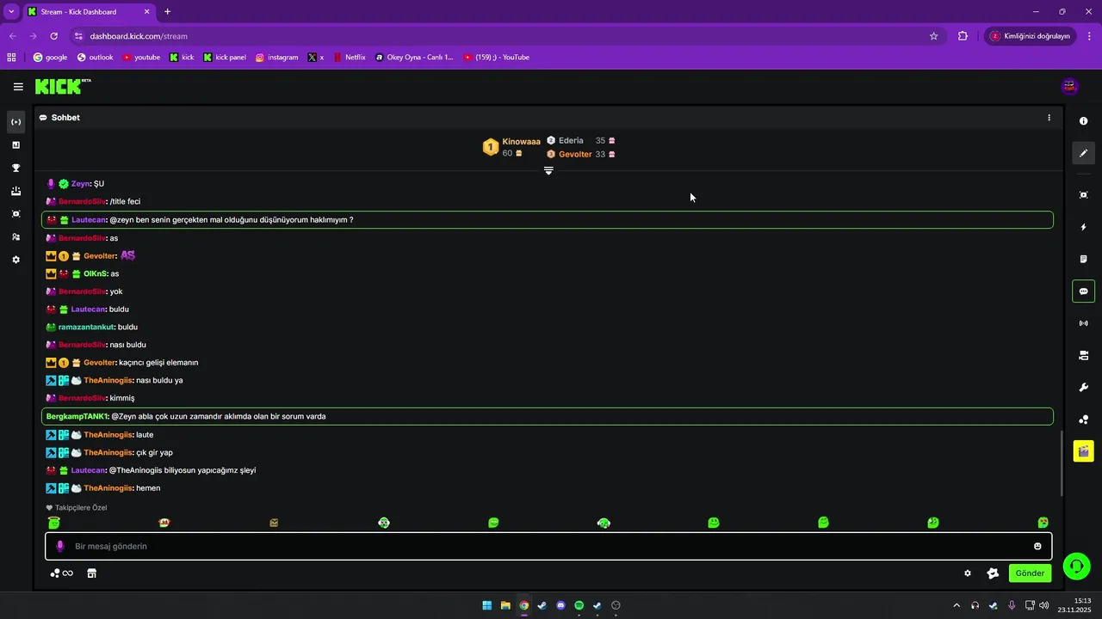Viewport: 1102px width, 619px height.
Task: Open the wrench tools icon in right sidebar
Action: click(1083, 388)
